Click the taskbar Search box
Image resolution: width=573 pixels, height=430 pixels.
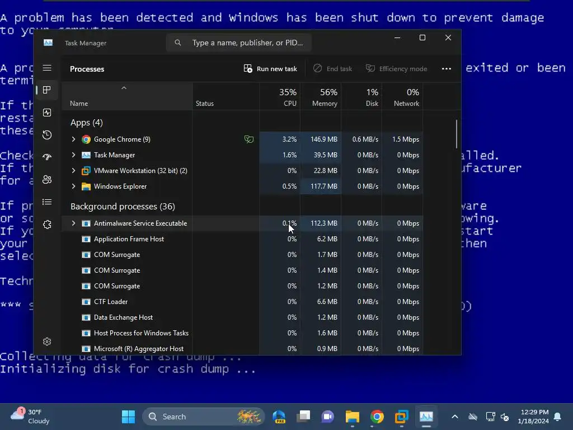tap(203, 417)
